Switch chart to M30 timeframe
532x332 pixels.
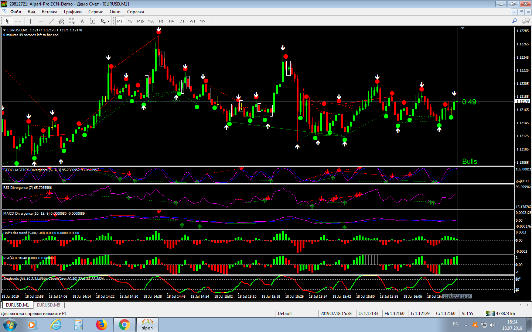pos(151,21)
